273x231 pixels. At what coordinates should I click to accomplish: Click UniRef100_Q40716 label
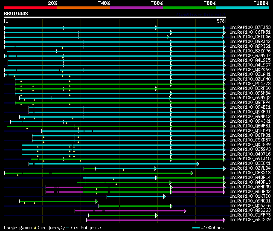coord(250,154)
